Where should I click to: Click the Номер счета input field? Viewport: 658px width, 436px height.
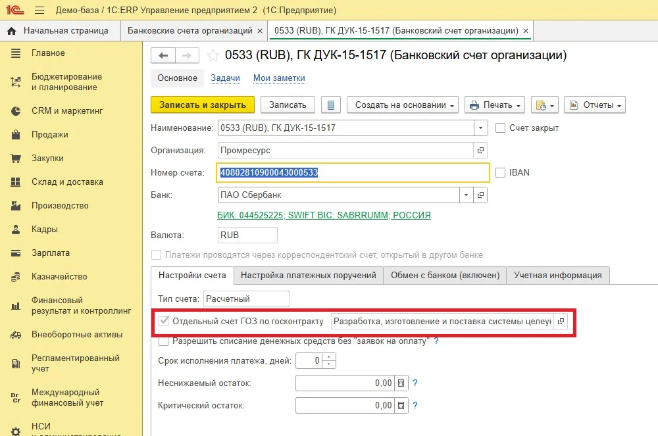coord(353,173)
